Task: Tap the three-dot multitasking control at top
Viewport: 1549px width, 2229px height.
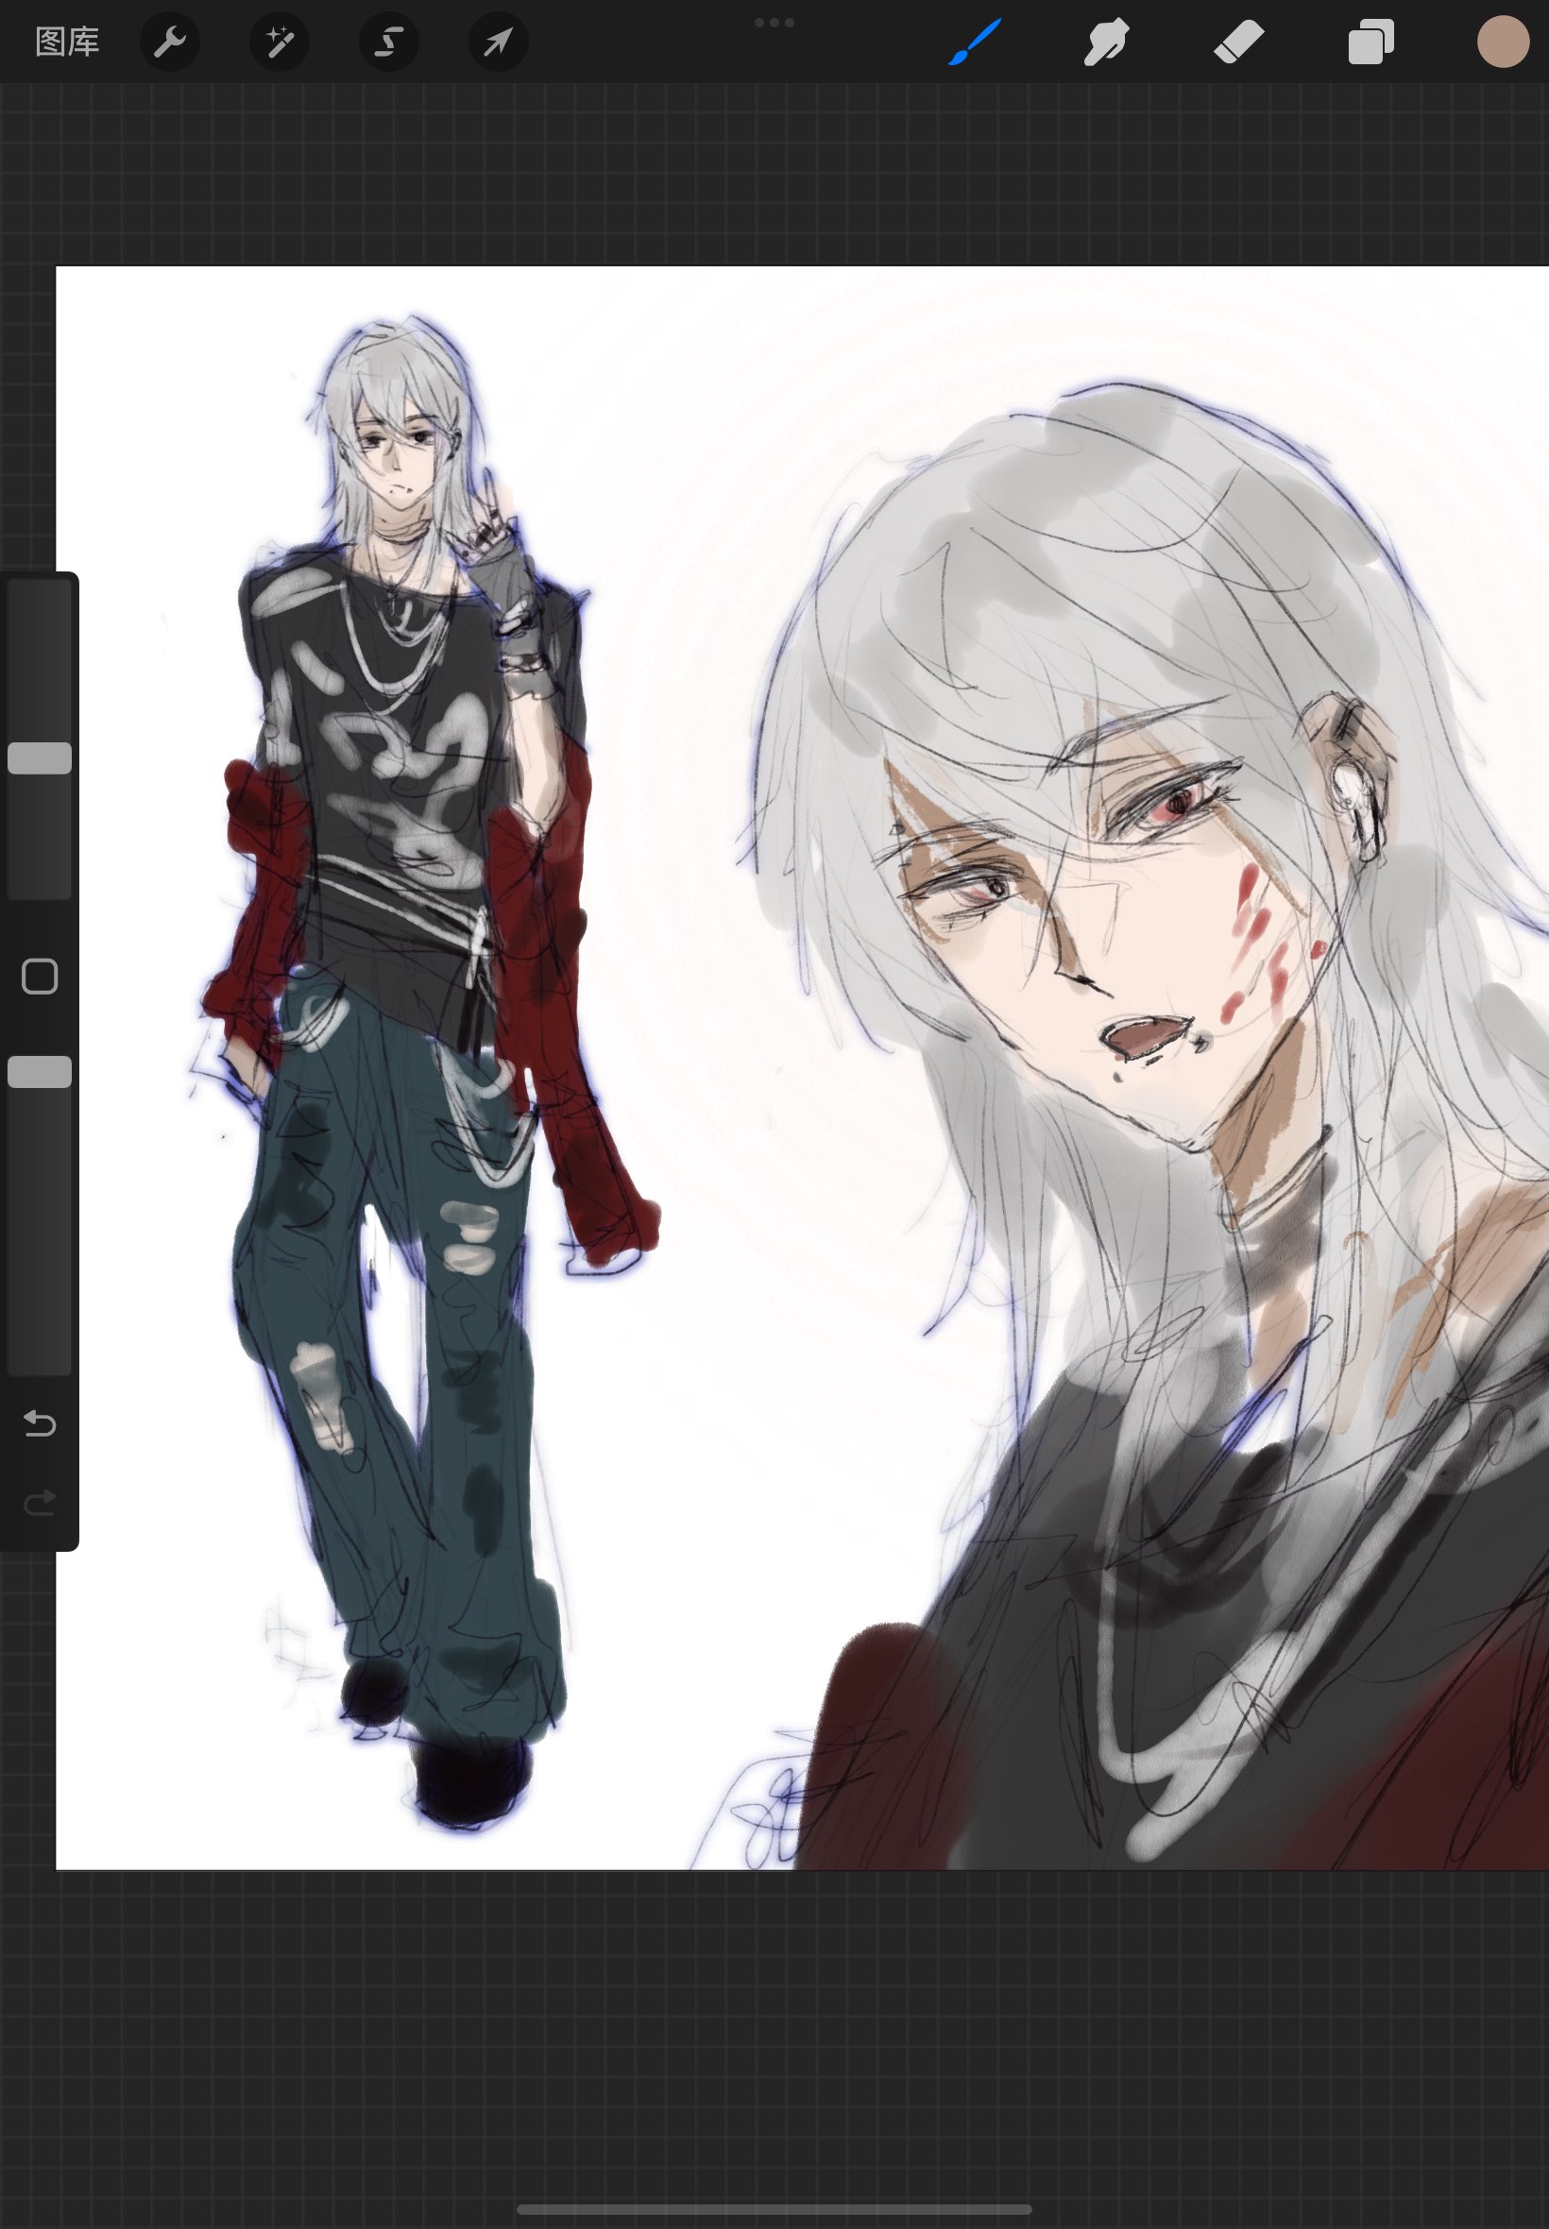Action: [x=774, y=23]
